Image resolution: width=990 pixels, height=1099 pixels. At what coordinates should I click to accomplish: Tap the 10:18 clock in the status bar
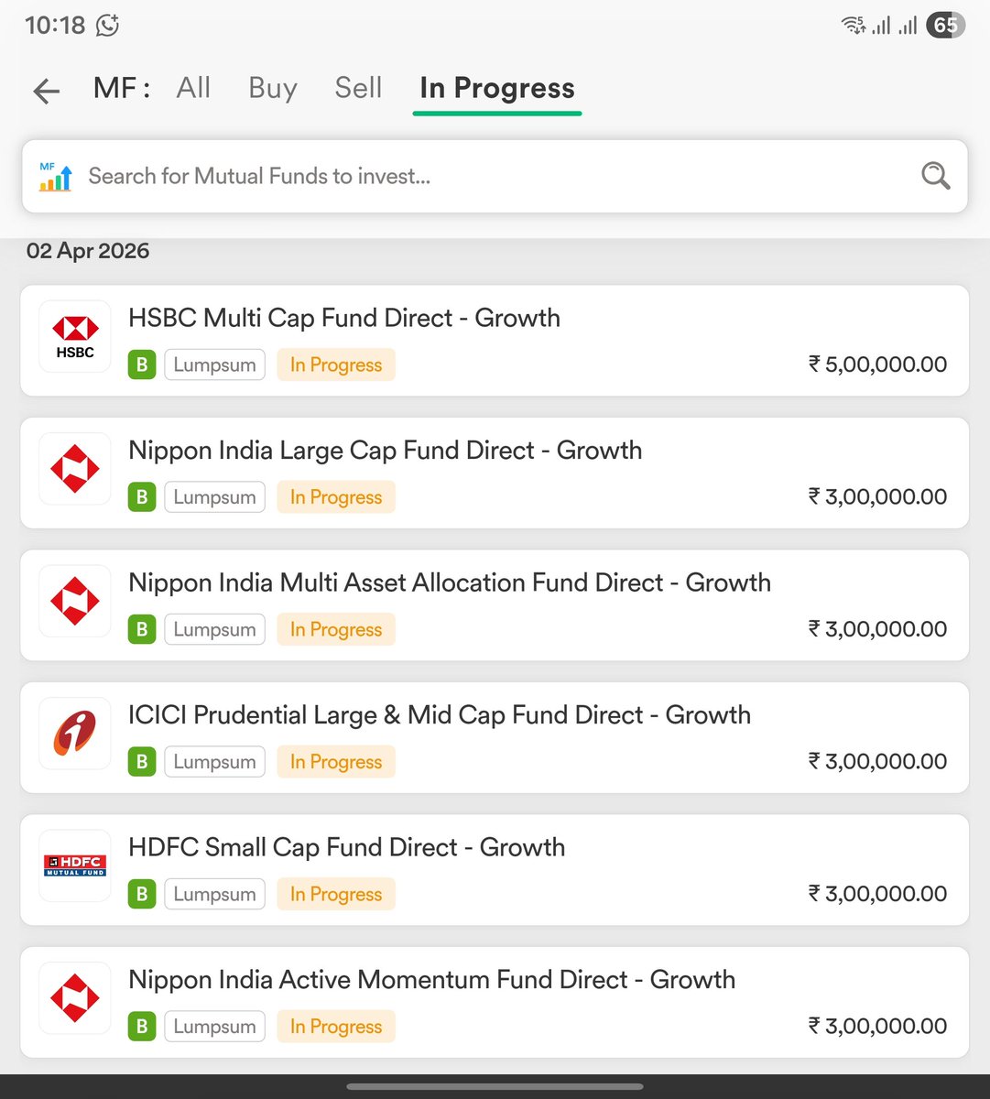55,26
